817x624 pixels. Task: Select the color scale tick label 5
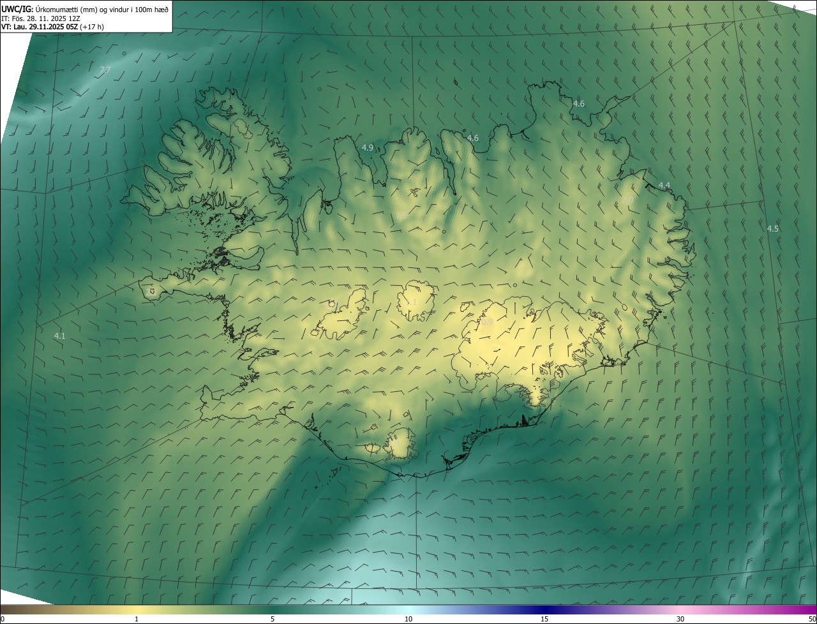click(273, 619)
